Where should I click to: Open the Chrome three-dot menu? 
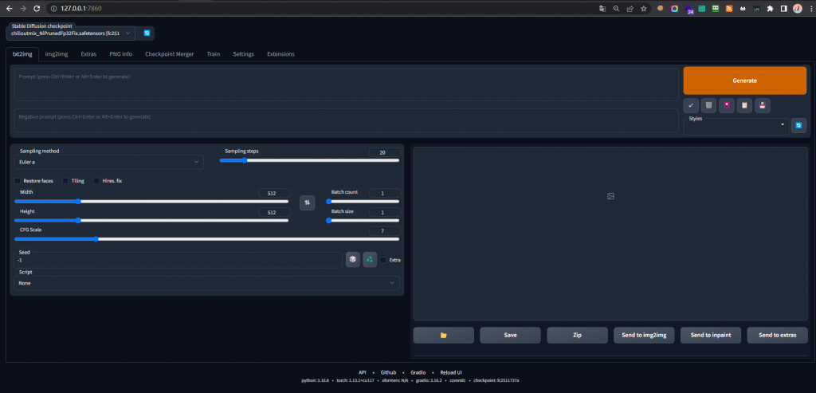point(810,8)
